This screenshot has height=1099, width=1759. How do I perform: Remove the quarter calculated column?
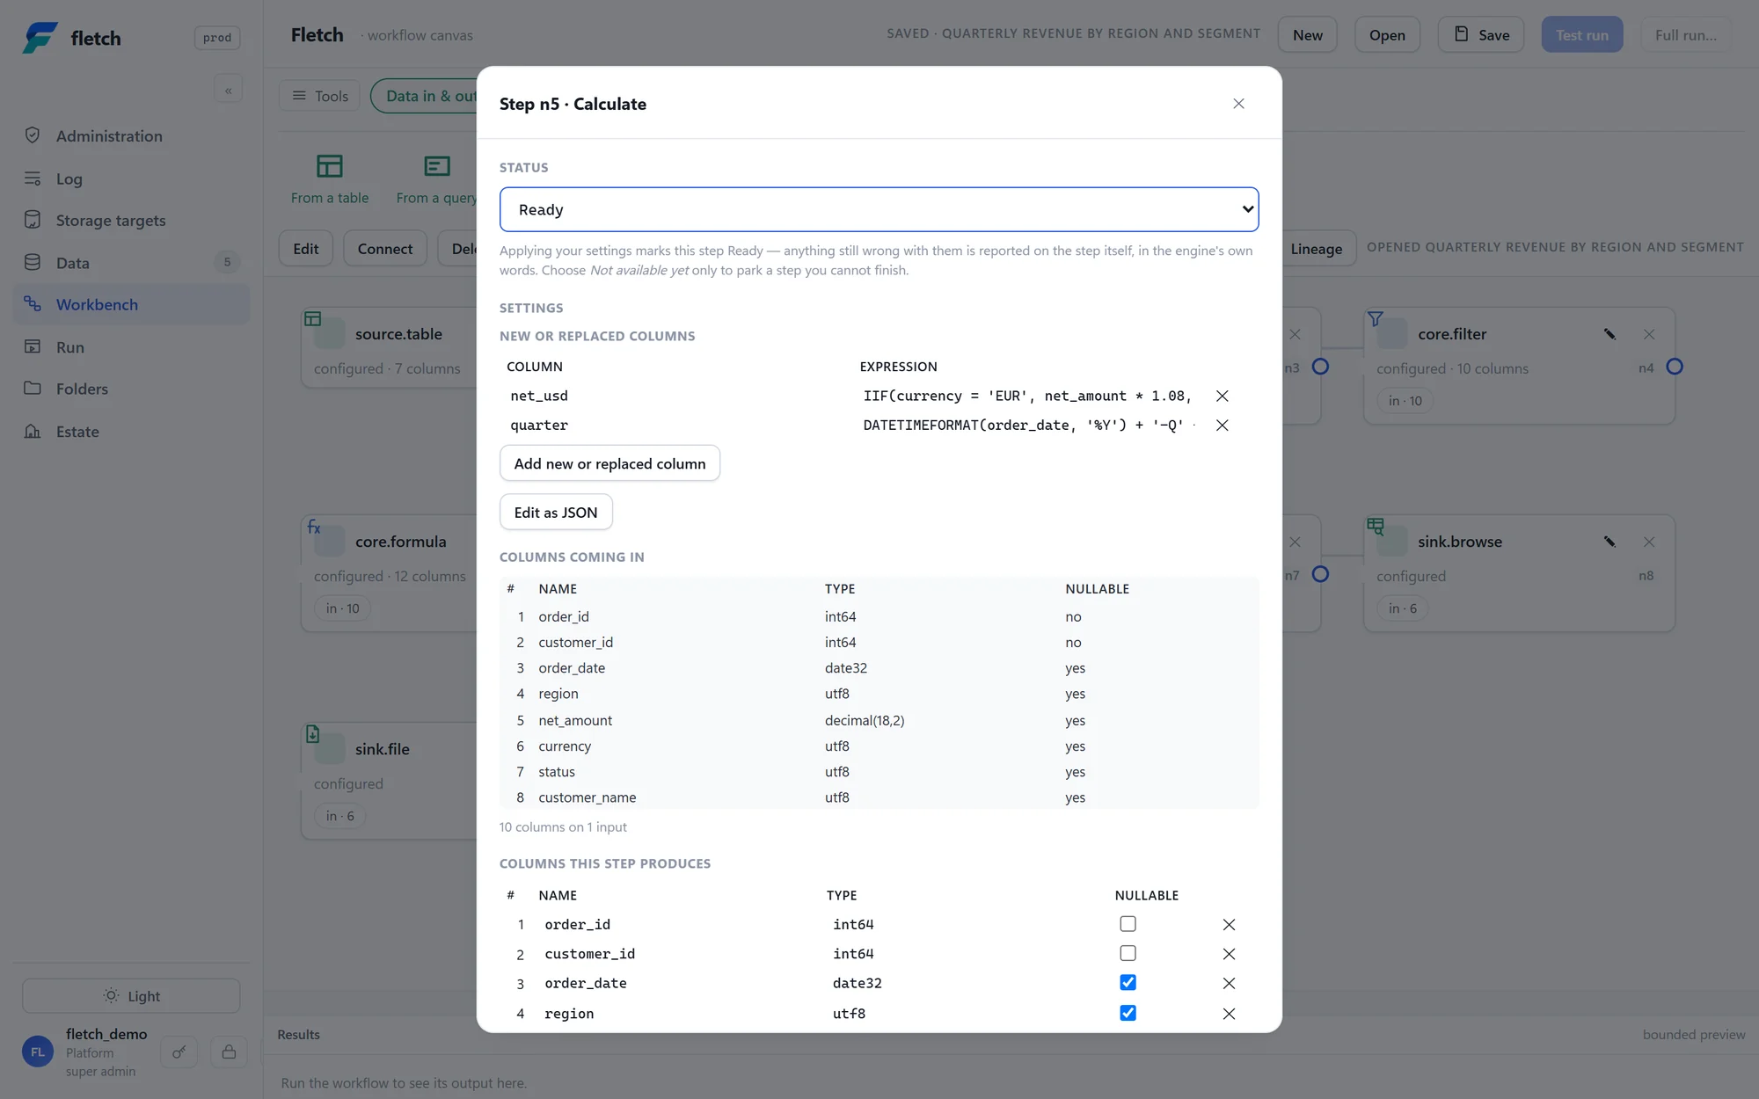1223,425
